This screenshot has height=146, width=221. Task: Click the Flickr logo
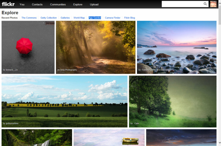pos(8,4)
